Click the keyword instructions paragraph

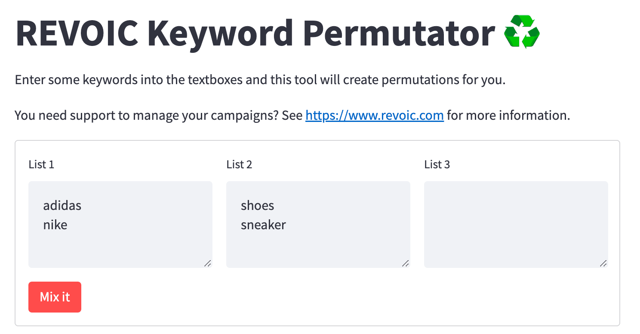260,80
